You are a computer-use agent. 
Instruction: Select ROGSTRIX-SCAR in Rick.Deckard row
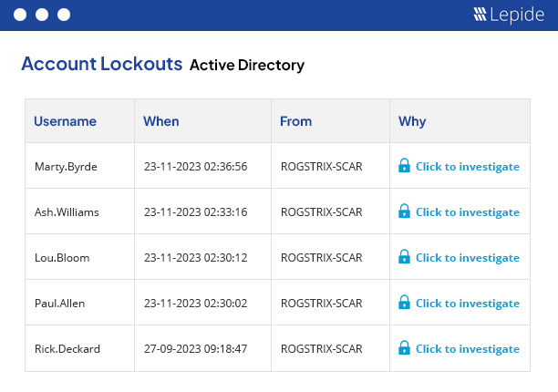coord(321,348)
